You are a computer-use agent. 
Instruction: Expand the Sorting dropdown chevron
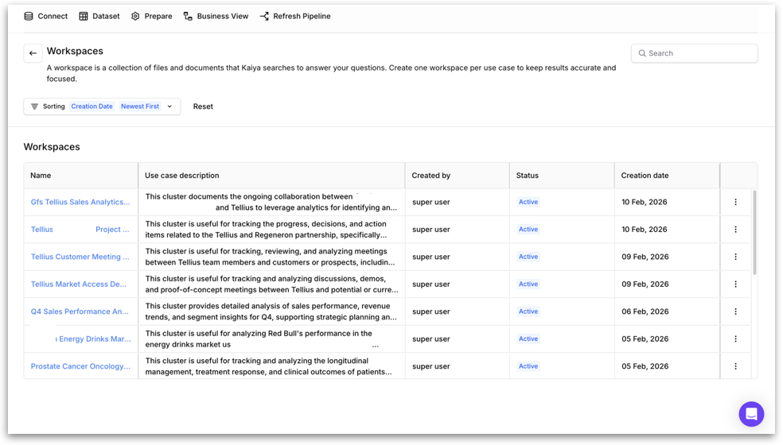[169, 106]
